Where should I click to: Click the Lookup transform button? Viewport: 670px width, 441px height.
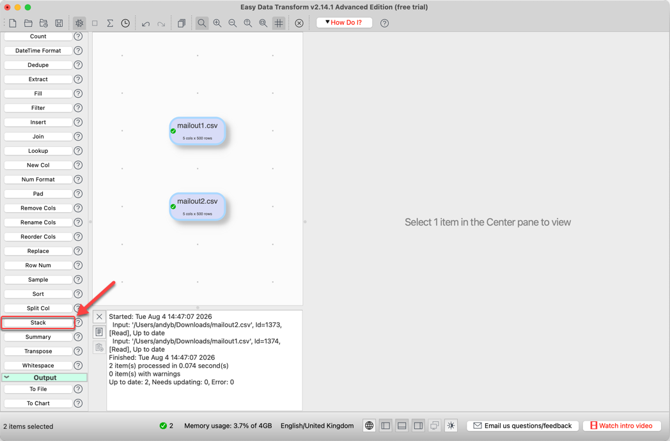[38, 151]
